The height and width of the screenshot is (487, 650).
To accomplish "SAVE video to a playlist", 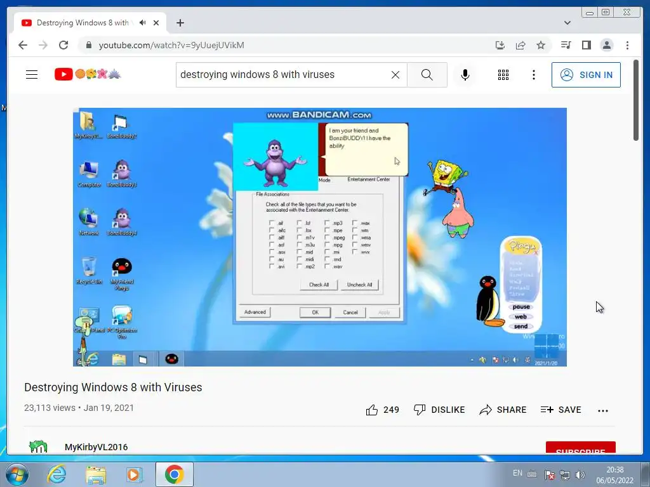I will pos(560,410).
